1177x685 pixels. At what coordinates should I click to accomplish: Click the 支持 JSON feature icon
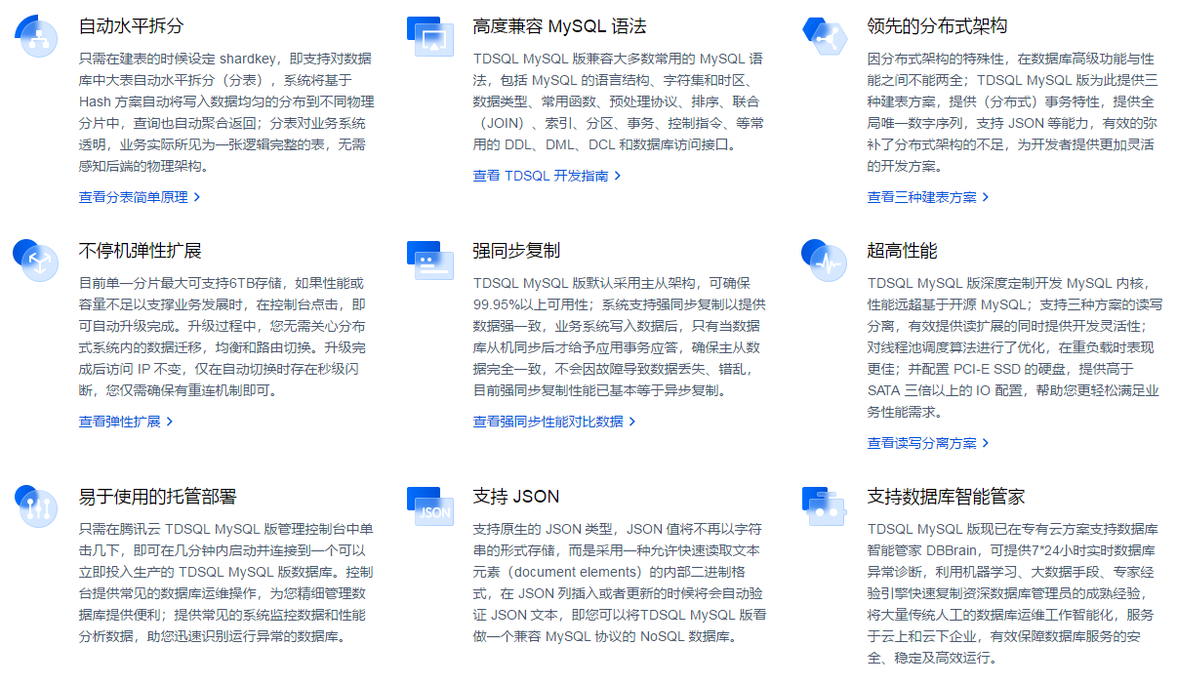pos(430,505)
